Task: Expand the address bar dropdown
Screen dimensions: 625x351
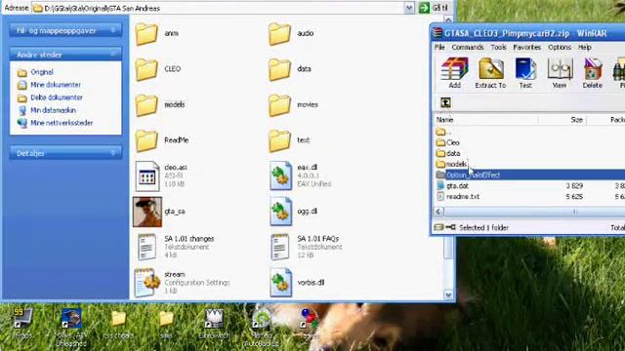Action: pos(409,8)
